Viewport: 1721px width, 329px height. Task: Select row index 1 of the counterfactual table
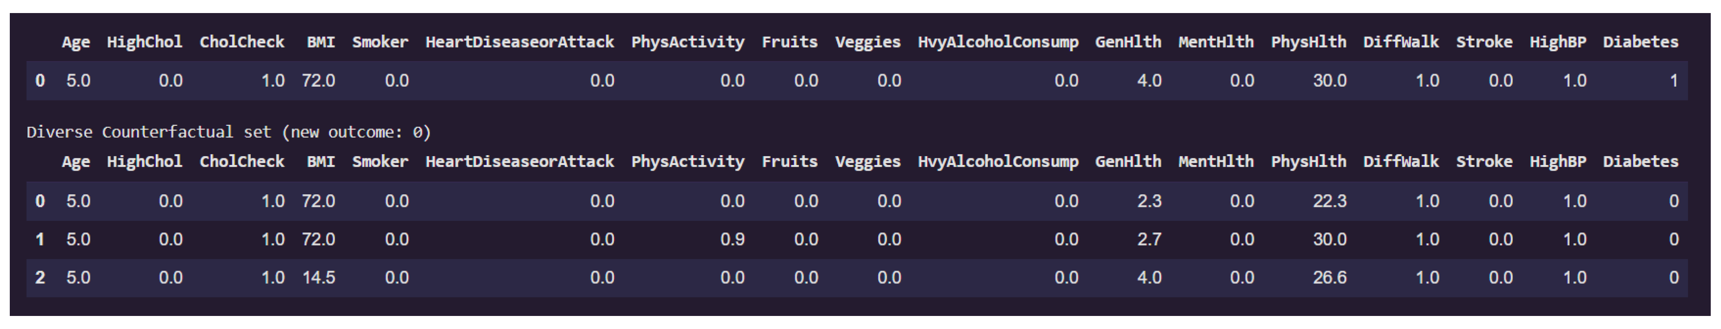click(40, 240)
